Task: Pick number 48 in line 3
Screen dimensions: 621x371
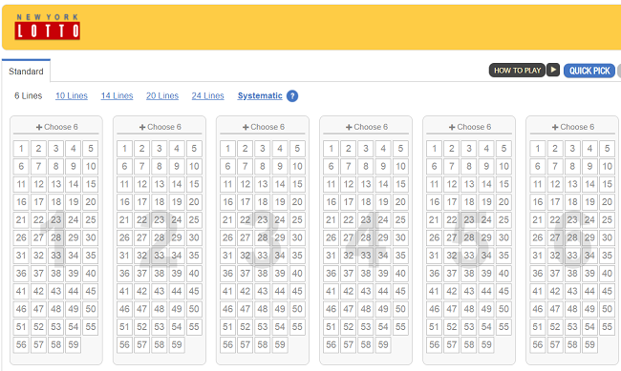Action: 263,309
